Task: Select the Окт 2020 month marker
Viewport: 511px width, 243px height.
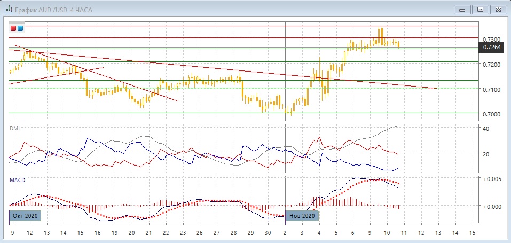Action: [x=25, y=216]
